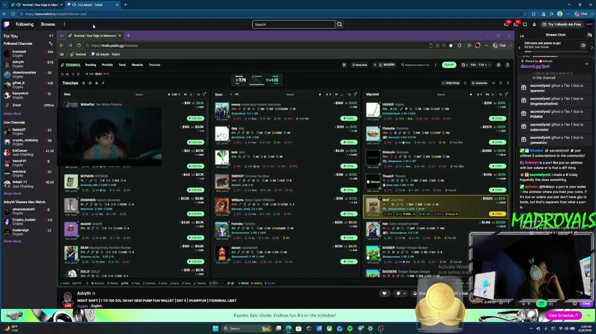Open the Windows Start menu
The image size is (596, 334).
[216, 328]
